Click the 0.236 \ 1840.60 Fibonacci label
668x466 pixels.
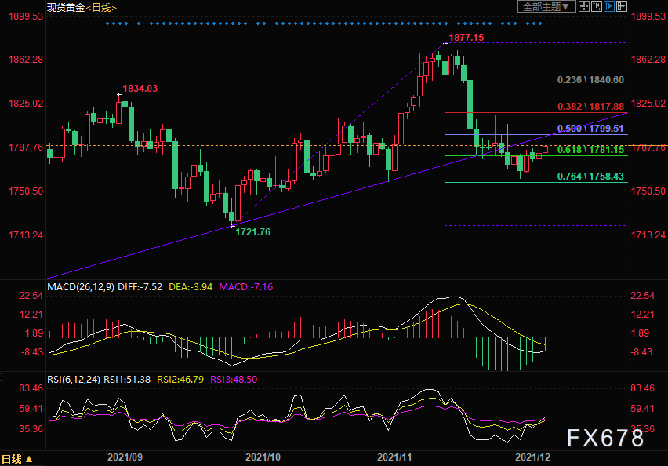(590, 80)
